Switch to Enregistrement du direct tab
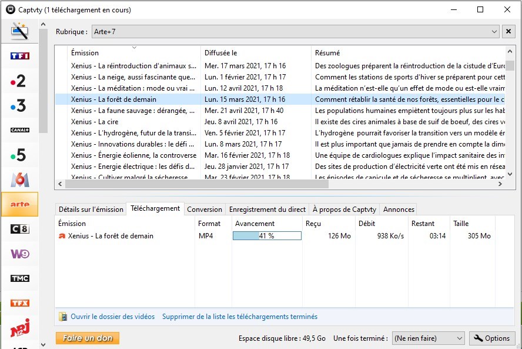 coord(267,210)
